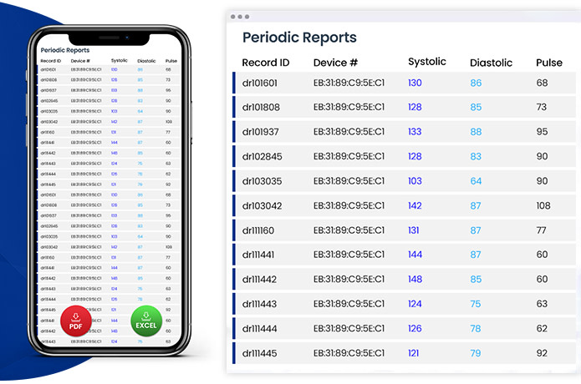Click systolic value 128 in row dr102845
The width and height of the screenshot is (581, 384).
415,156
